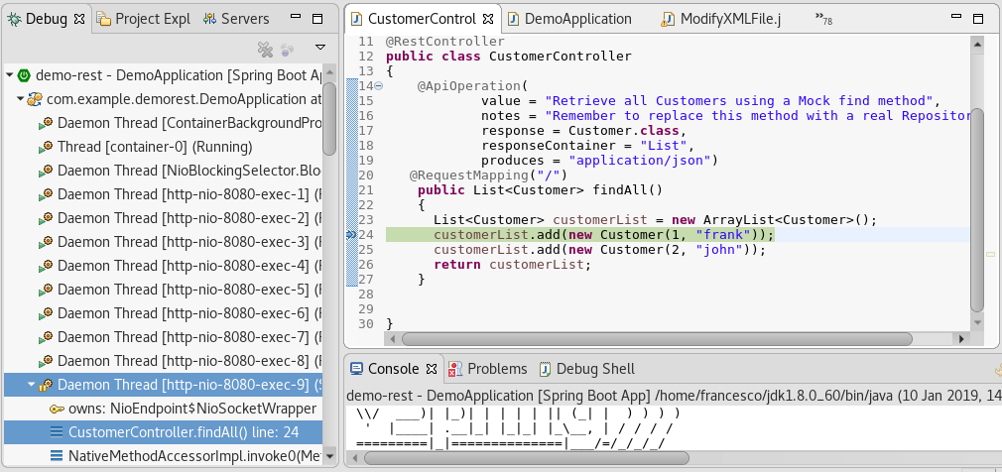Click console launch description demo-rest text
The image size is (1002, 472).
[675, 396]
